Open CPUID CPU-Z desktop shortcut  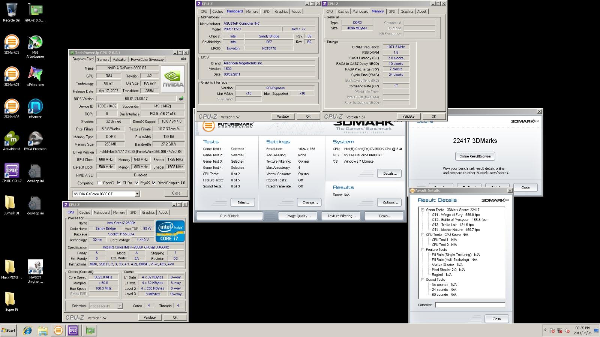click(12, 173)
